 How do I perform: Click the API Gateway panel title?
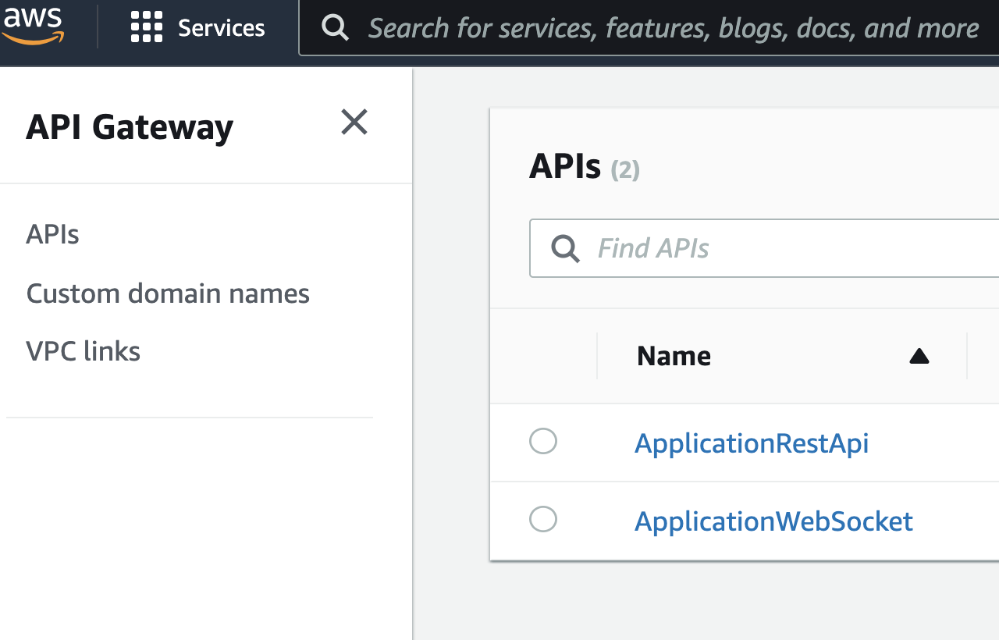pyautogui.click(x=130, y=127)
